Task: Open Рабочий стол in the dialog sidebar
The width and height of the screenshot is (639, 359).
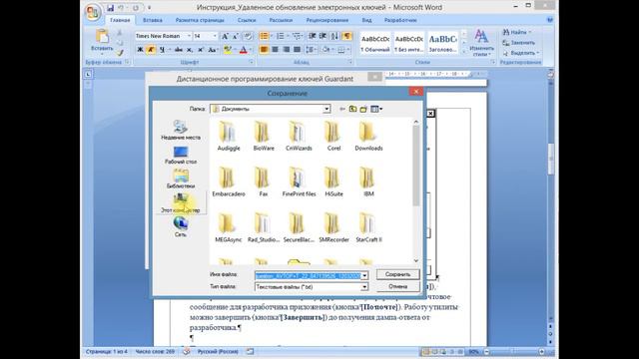Action: 181,156
